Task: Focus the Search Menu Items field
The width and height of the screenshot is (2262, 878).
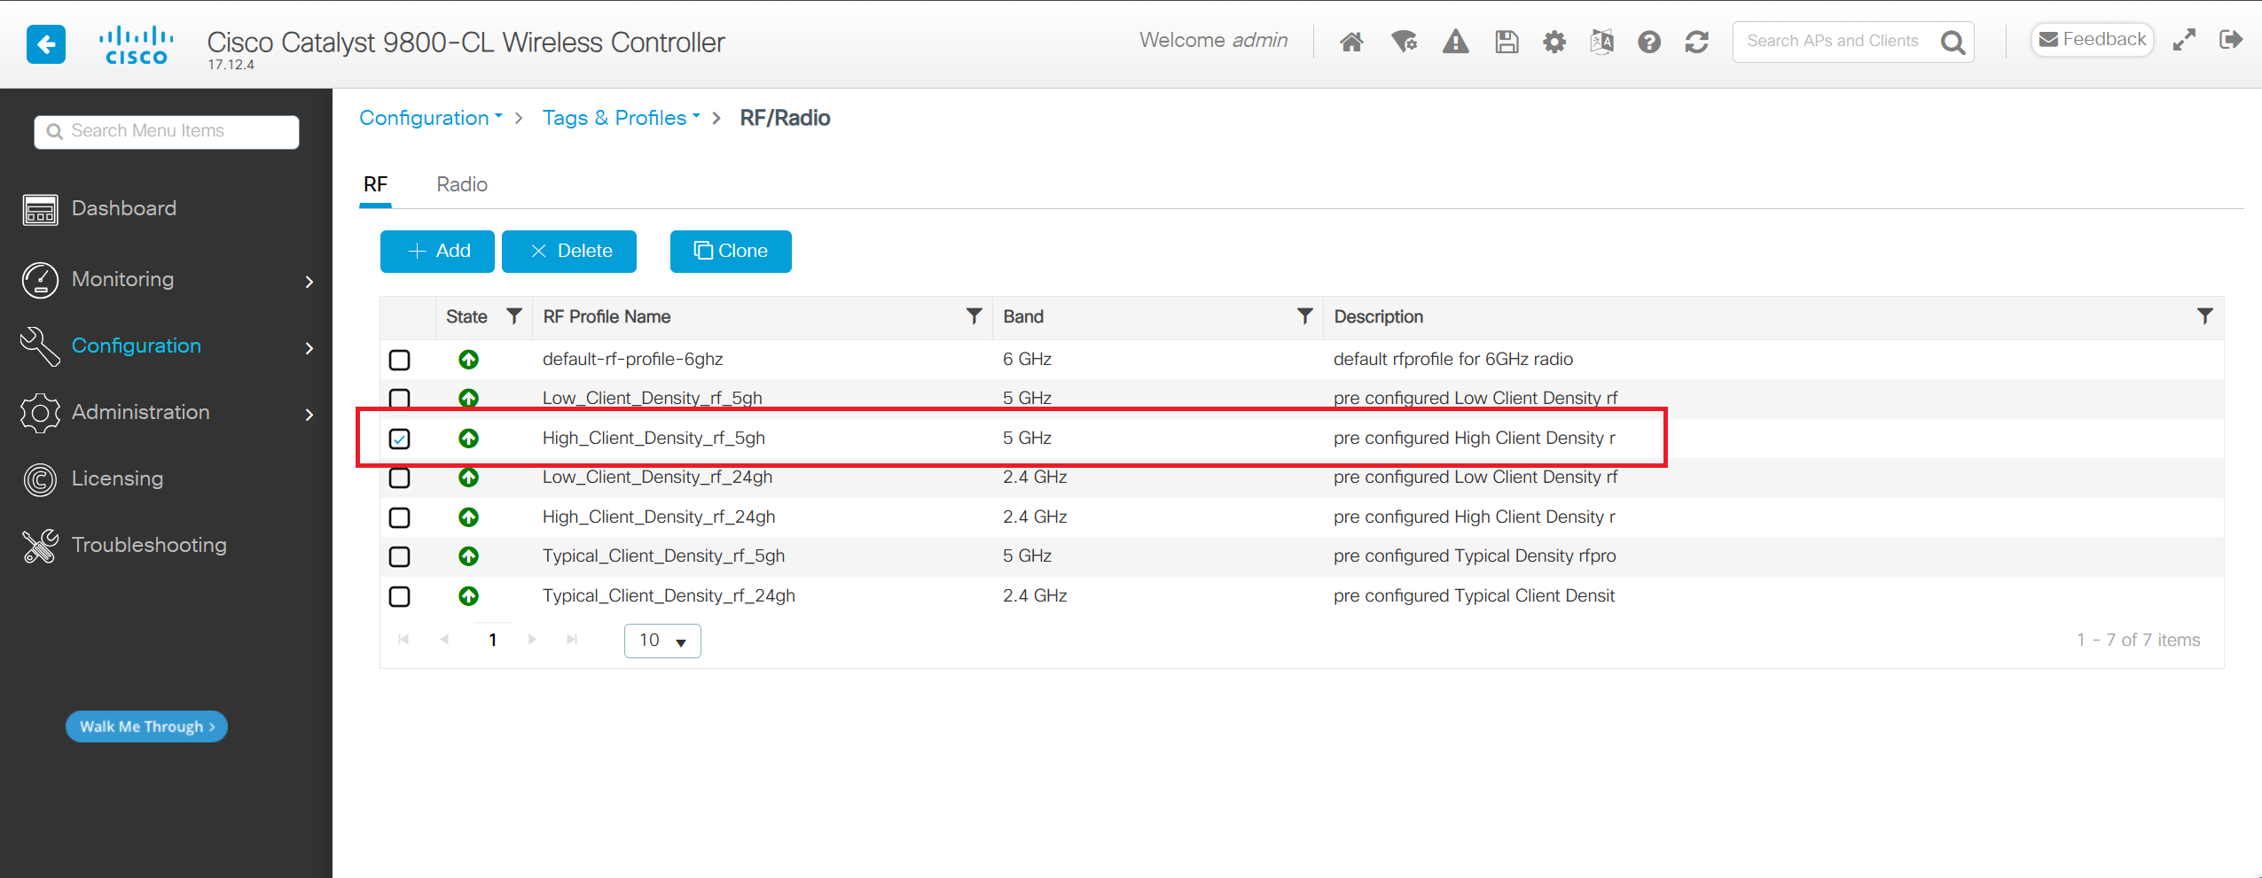Action: pos(167,131)
